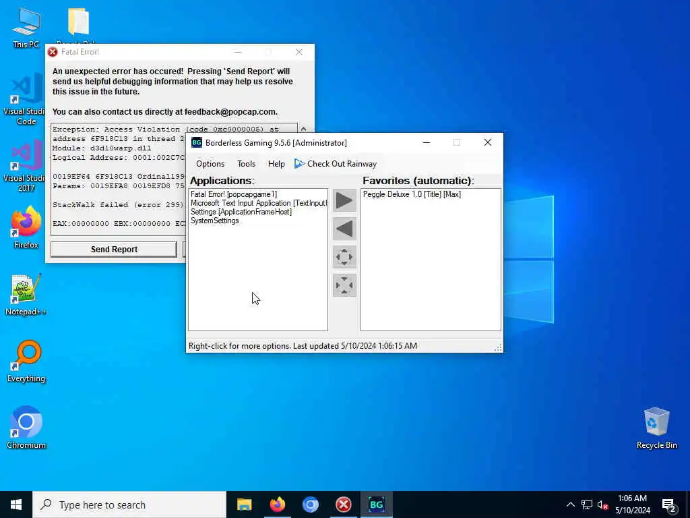The width and height of the screenshot is (690, 518).
Task: Click Check Out Rainway menu item
Action: point(336,164)
